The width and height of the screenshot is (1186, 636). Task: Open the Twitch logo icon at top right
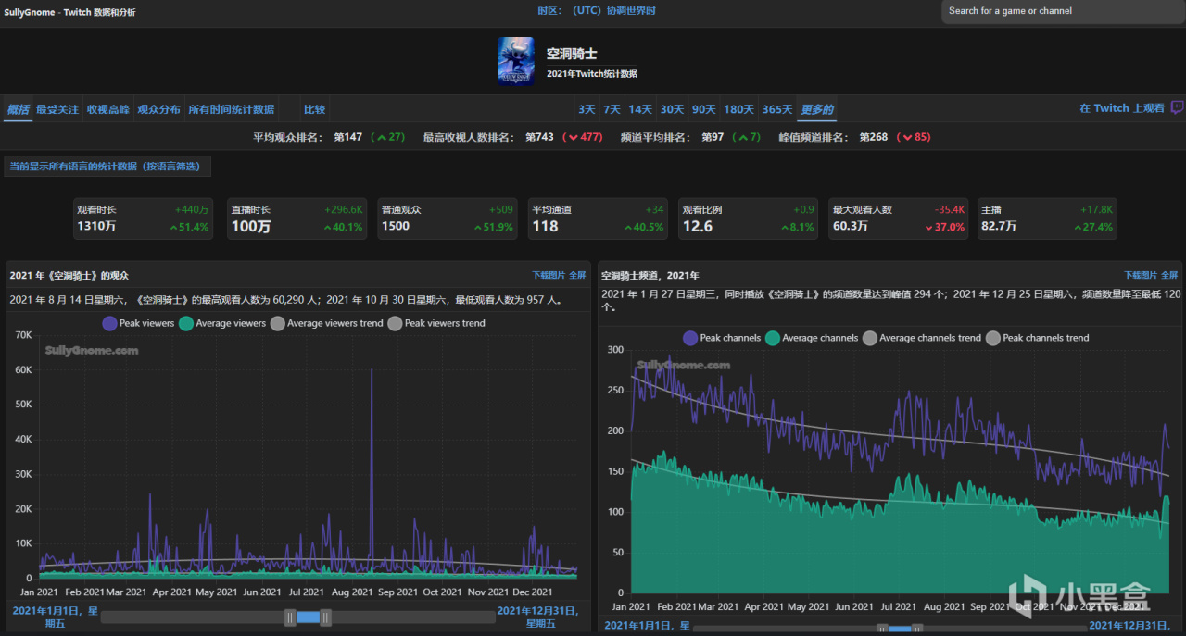coord(1177,108)
